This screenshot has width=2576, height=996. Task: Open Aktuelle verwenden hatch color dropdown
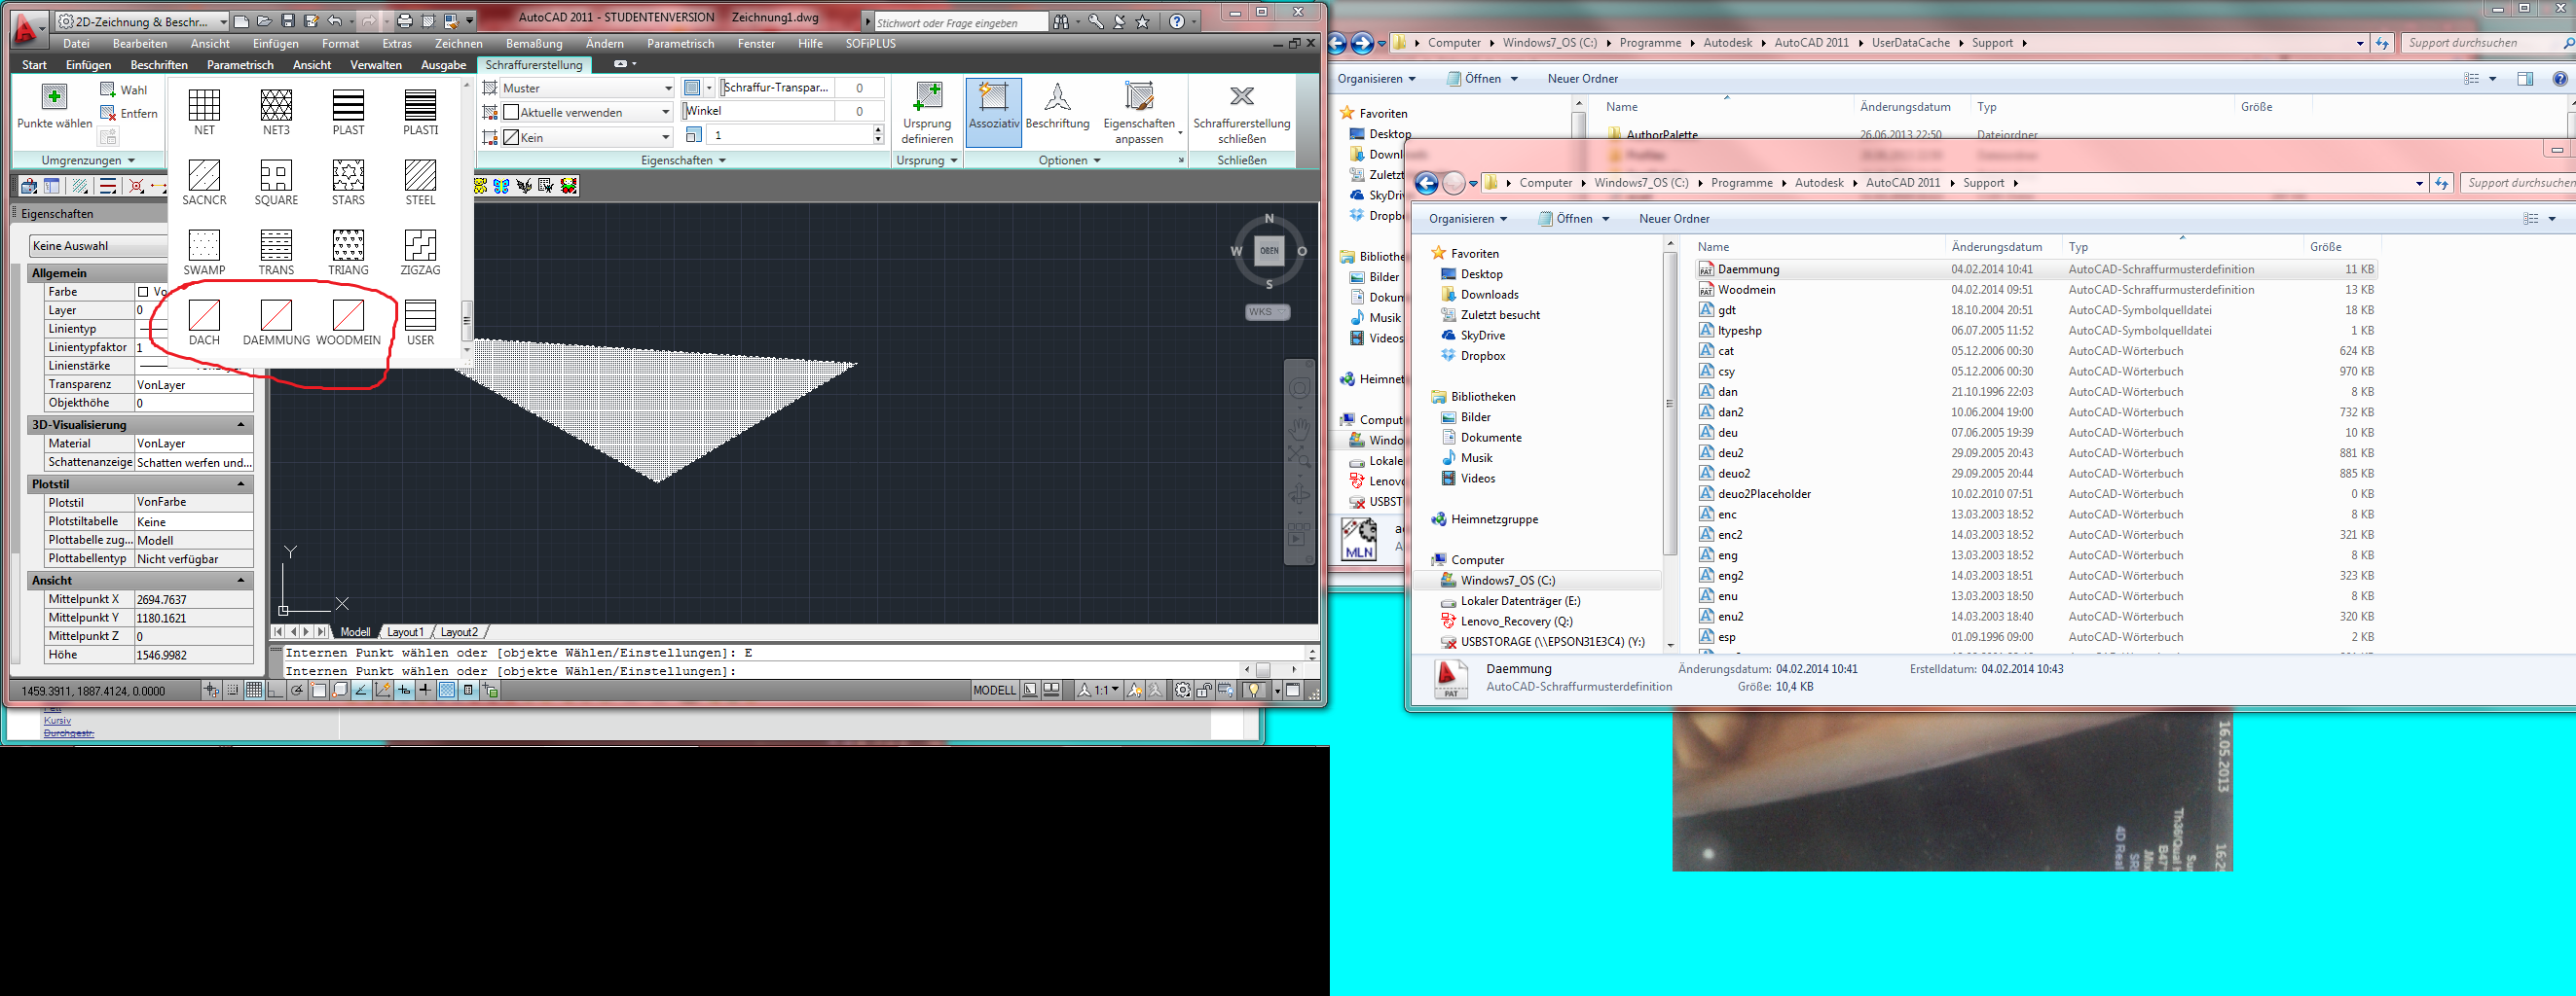click(587, 112)
